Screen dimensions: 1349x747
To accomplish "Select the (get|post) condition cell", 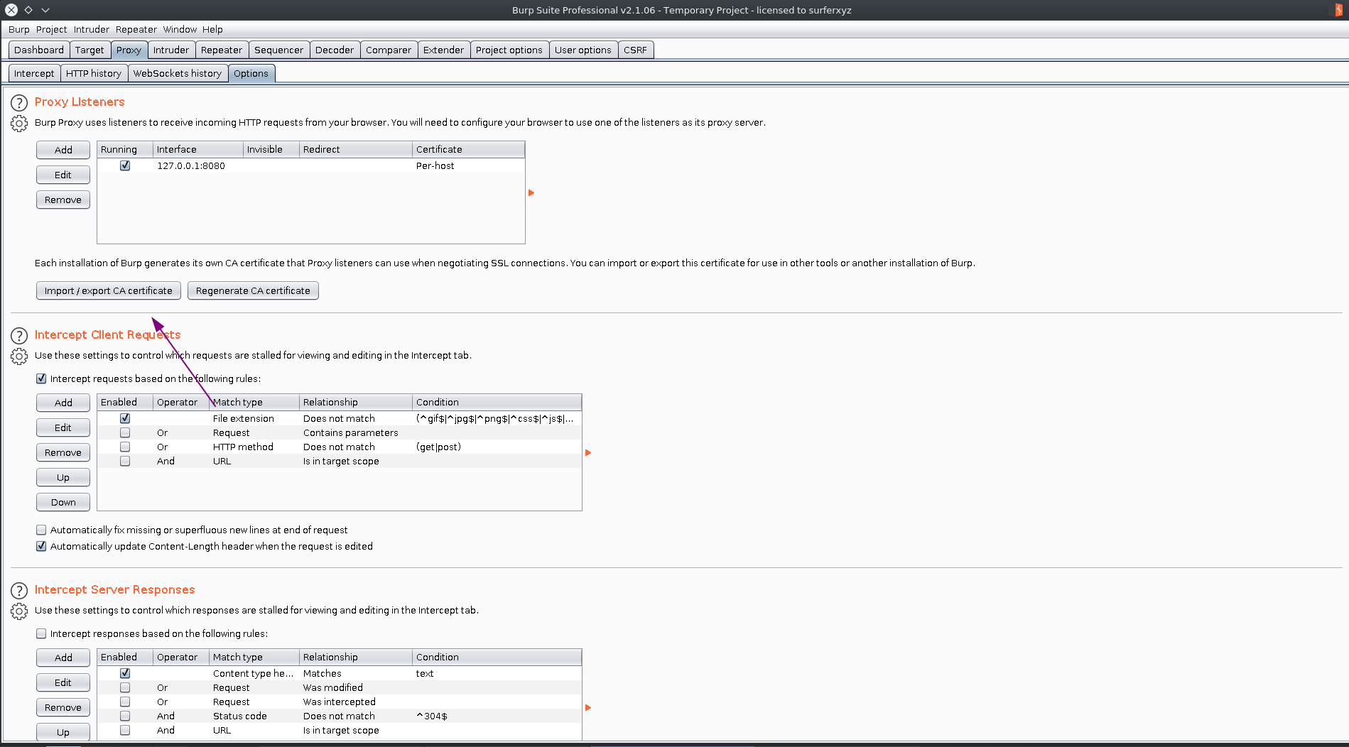I will point(497,447).
